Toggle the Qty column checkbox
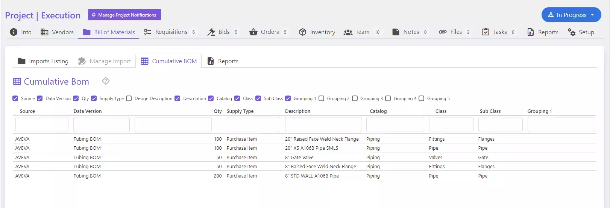 (76, 99)
